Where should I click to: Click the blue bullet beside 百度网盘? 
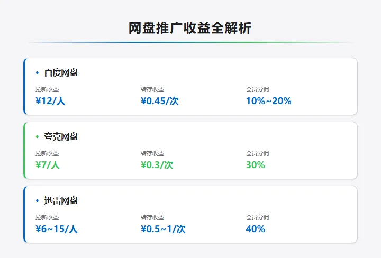point(37,73)
